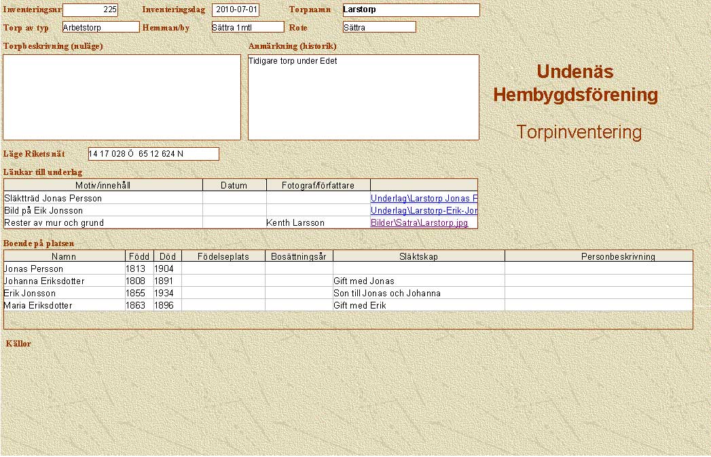Click inside the empty Torpbeskrivning text area
711x457 pixels.
tap(122, 97)
